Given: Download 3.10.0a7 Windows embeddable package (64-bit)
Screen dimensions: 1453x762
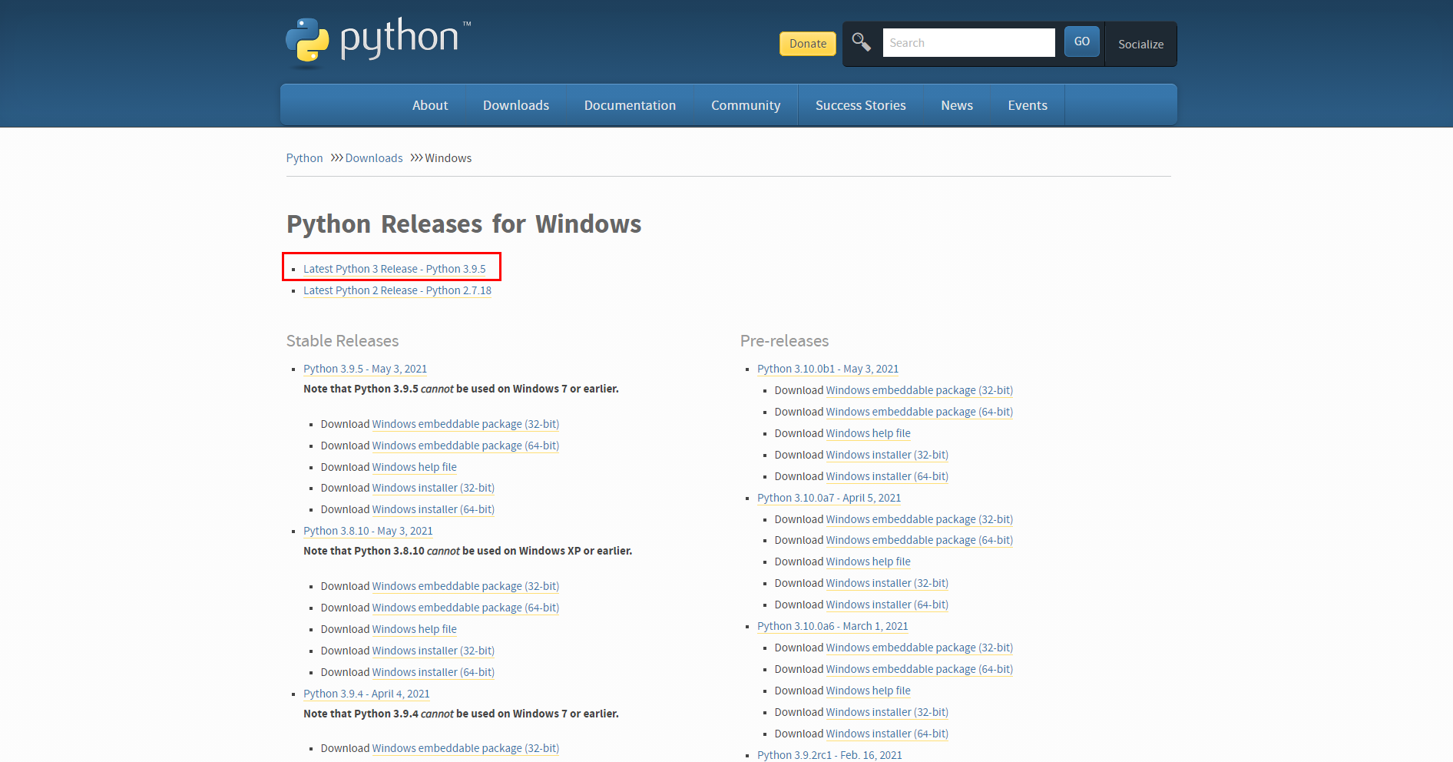Looking at the screenshot, I should 919,540.
